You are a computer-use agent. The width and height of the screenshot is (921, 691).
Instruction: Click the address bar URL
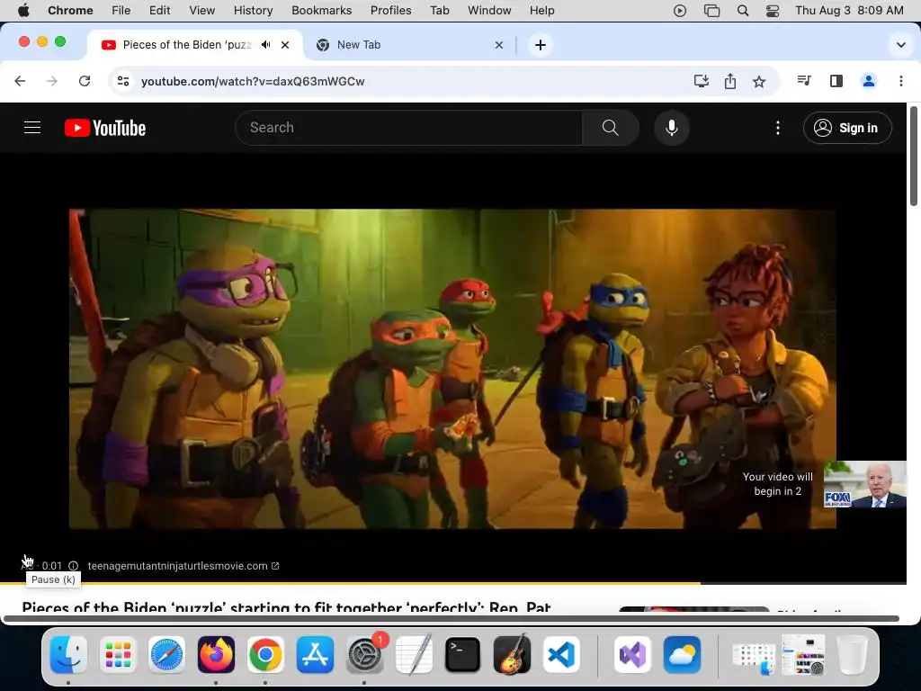pyautogui.click(x=253, y=82)
